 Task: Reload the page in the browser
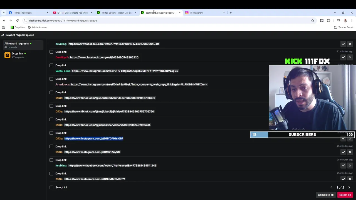point(17,21)
